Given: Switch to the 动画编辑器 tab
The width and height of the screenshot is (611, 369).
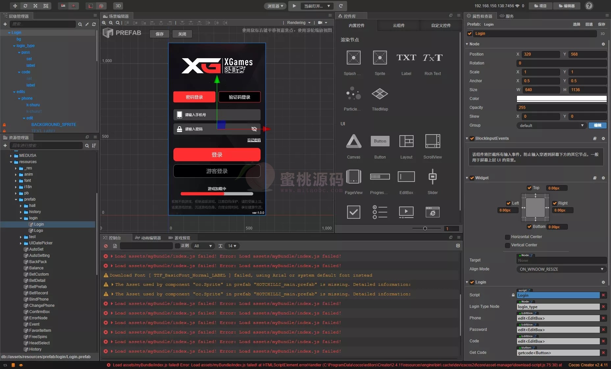Looking at the screenshot, I should coord(148,238).
